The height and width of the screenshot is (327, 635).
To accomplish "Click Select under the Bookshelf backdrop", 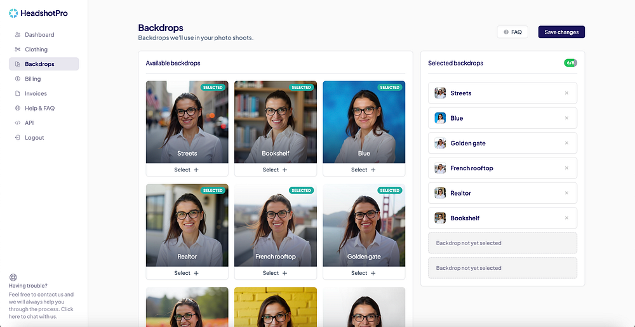I will click(x=276, y=170).
